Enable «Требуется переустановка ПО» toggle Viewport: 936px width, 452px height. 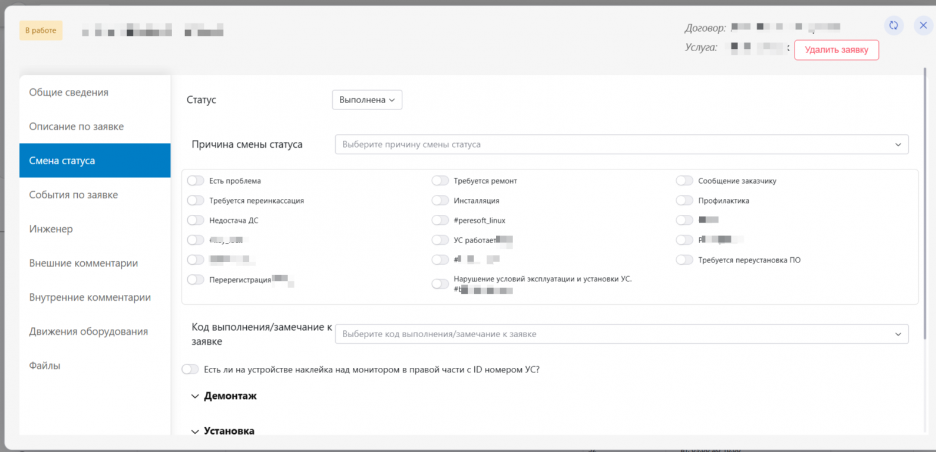[684, 260]
